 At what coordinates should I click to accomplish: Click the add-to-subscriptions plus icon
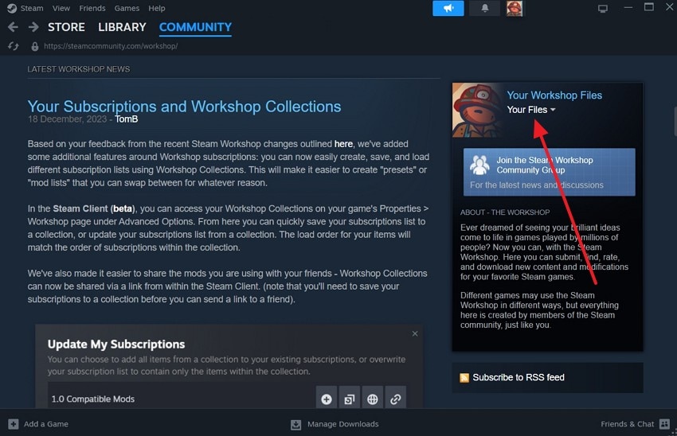[327, 399]
